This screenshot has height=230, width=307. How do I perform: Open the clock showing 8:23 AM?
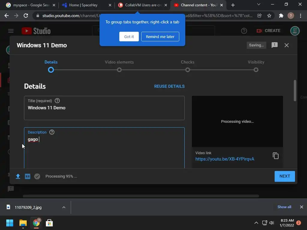pos(287,223)
